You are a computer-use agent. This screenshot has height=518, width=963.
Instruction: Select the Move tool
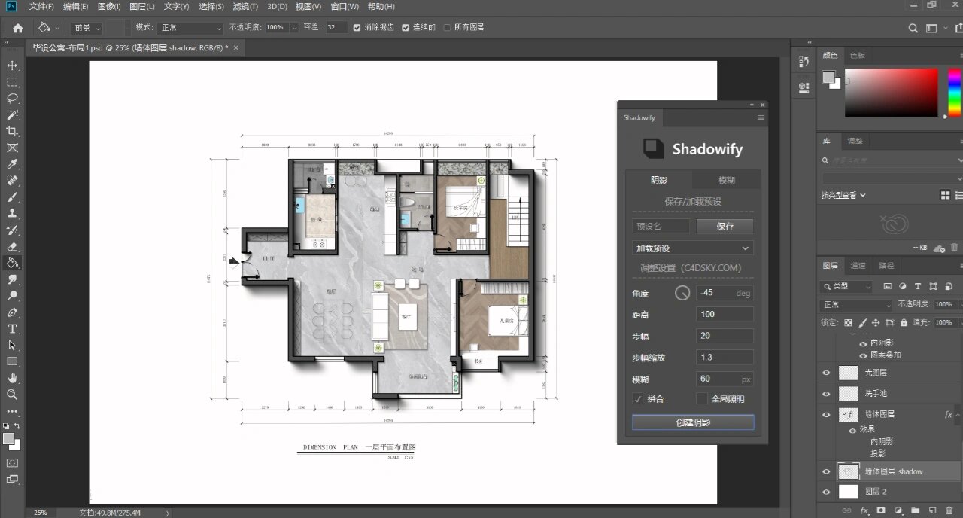pyautogui.click(x=13, y=66)
